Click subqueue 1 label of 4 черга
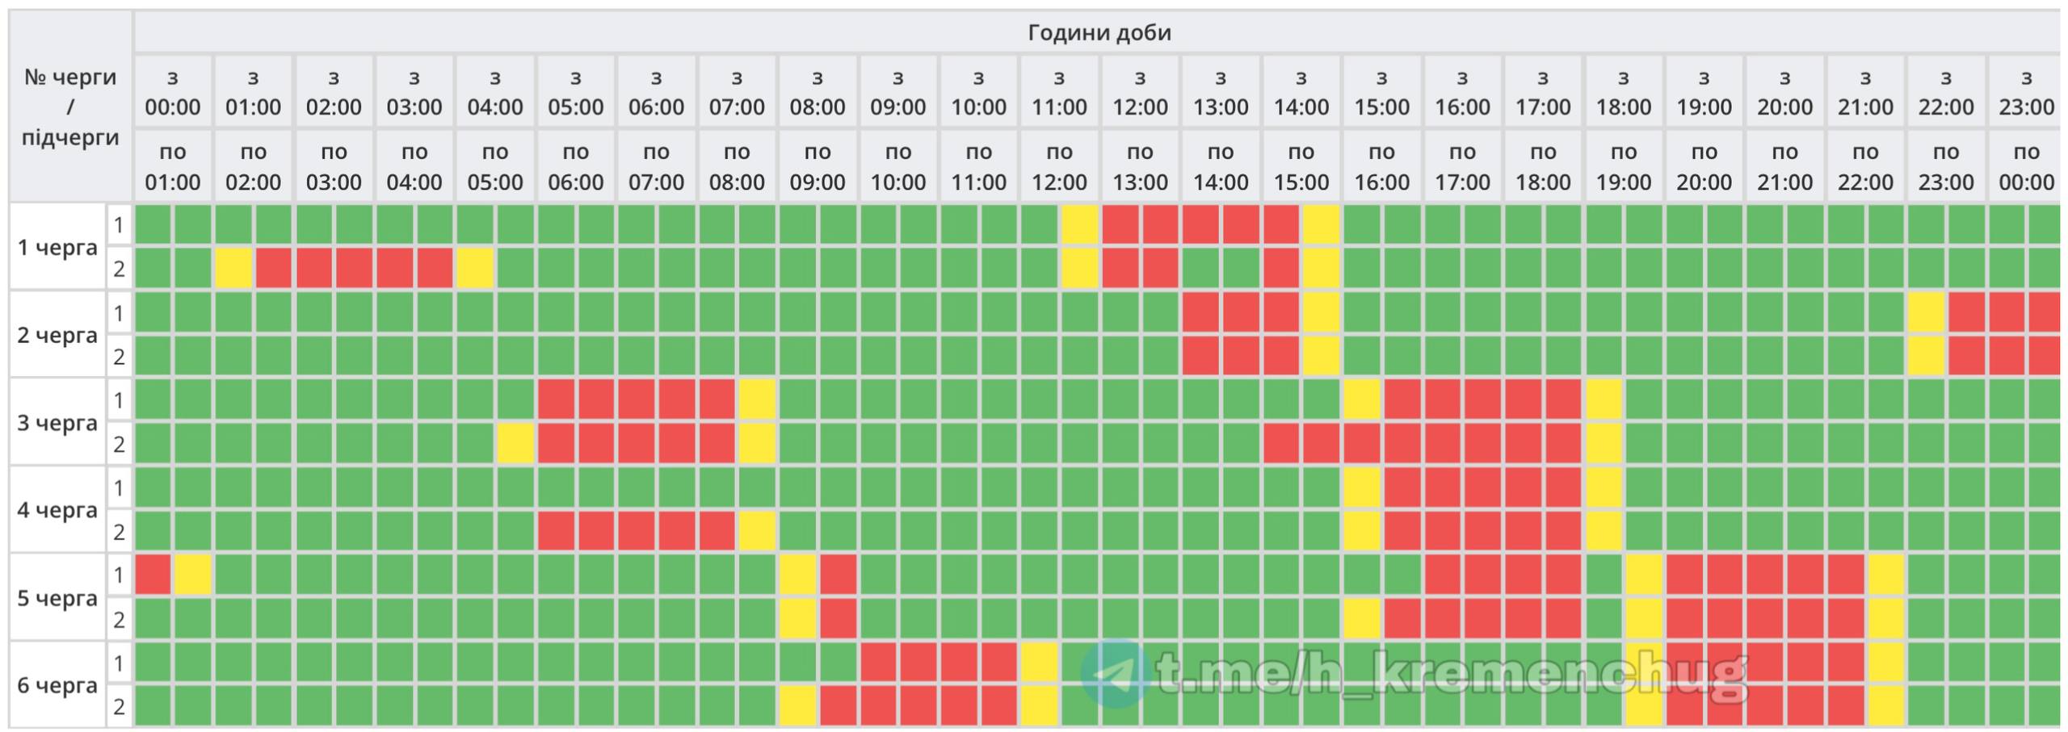The width and height of the screenshot is (2068, 732). tap(119, 488)
